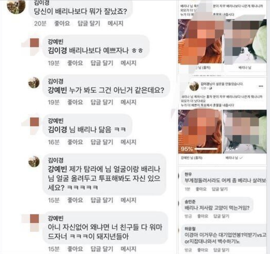
Task: Click 좋아요 under 하윤철's comment
Action: coord(202,250)
